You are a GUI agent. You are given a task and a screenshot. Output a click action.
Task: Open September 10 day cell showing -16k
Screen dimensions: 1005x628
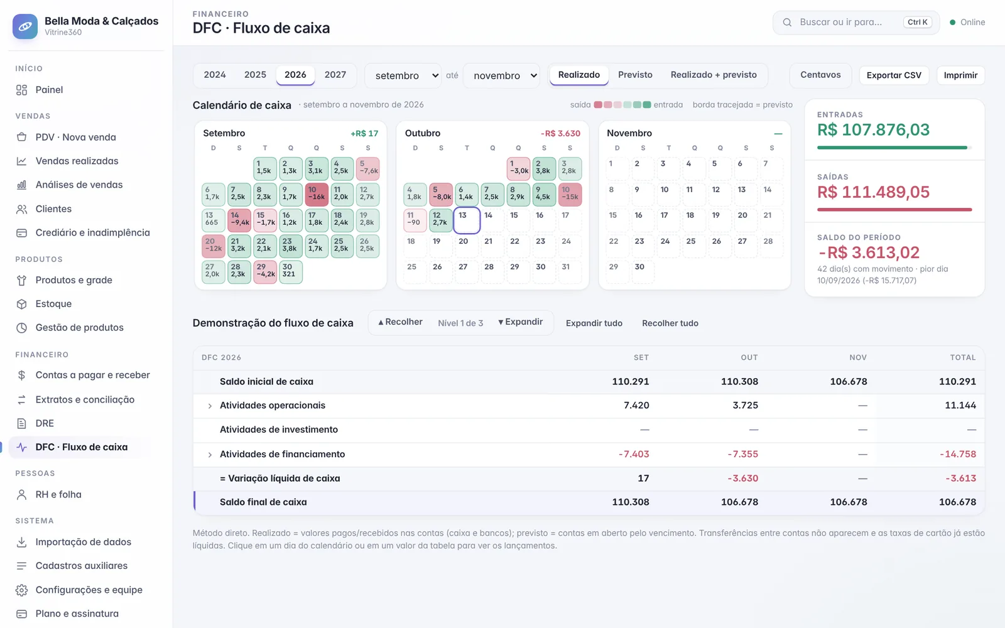coord(317,195)
